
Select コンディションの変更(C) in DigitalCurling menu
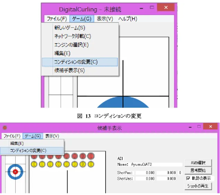point(80,62)
